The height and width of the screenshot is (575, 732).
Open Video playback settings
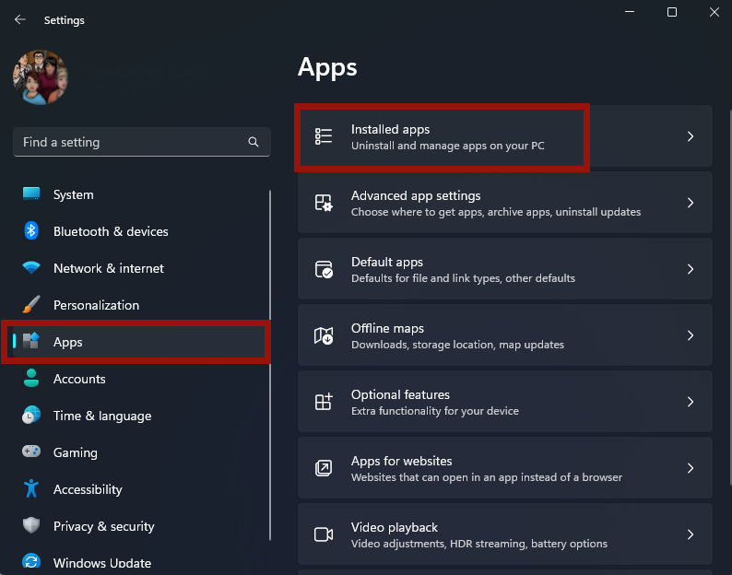[505, 534]
